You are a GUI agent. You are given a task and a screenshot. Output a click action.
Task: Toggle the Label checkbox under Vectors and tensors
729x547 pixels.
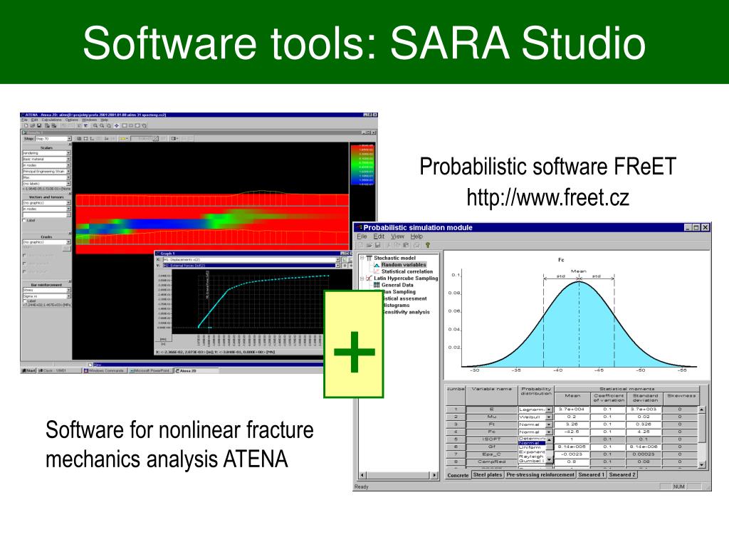tap(24, 221)
